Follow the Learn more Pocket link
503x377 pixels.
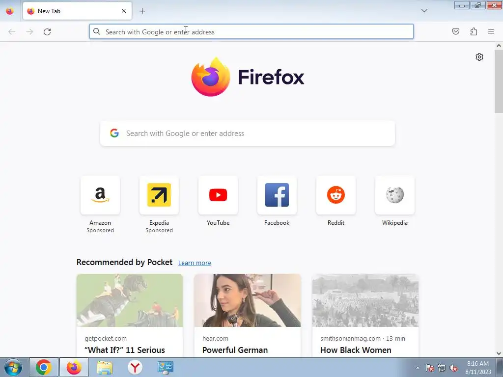coord(195,263)
